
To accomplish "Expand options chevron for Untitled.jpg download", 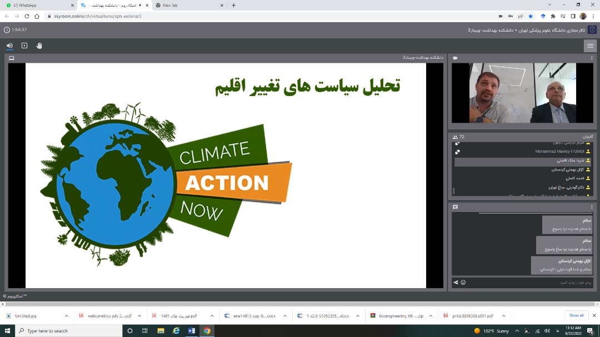I will click(x=66, y=316).
